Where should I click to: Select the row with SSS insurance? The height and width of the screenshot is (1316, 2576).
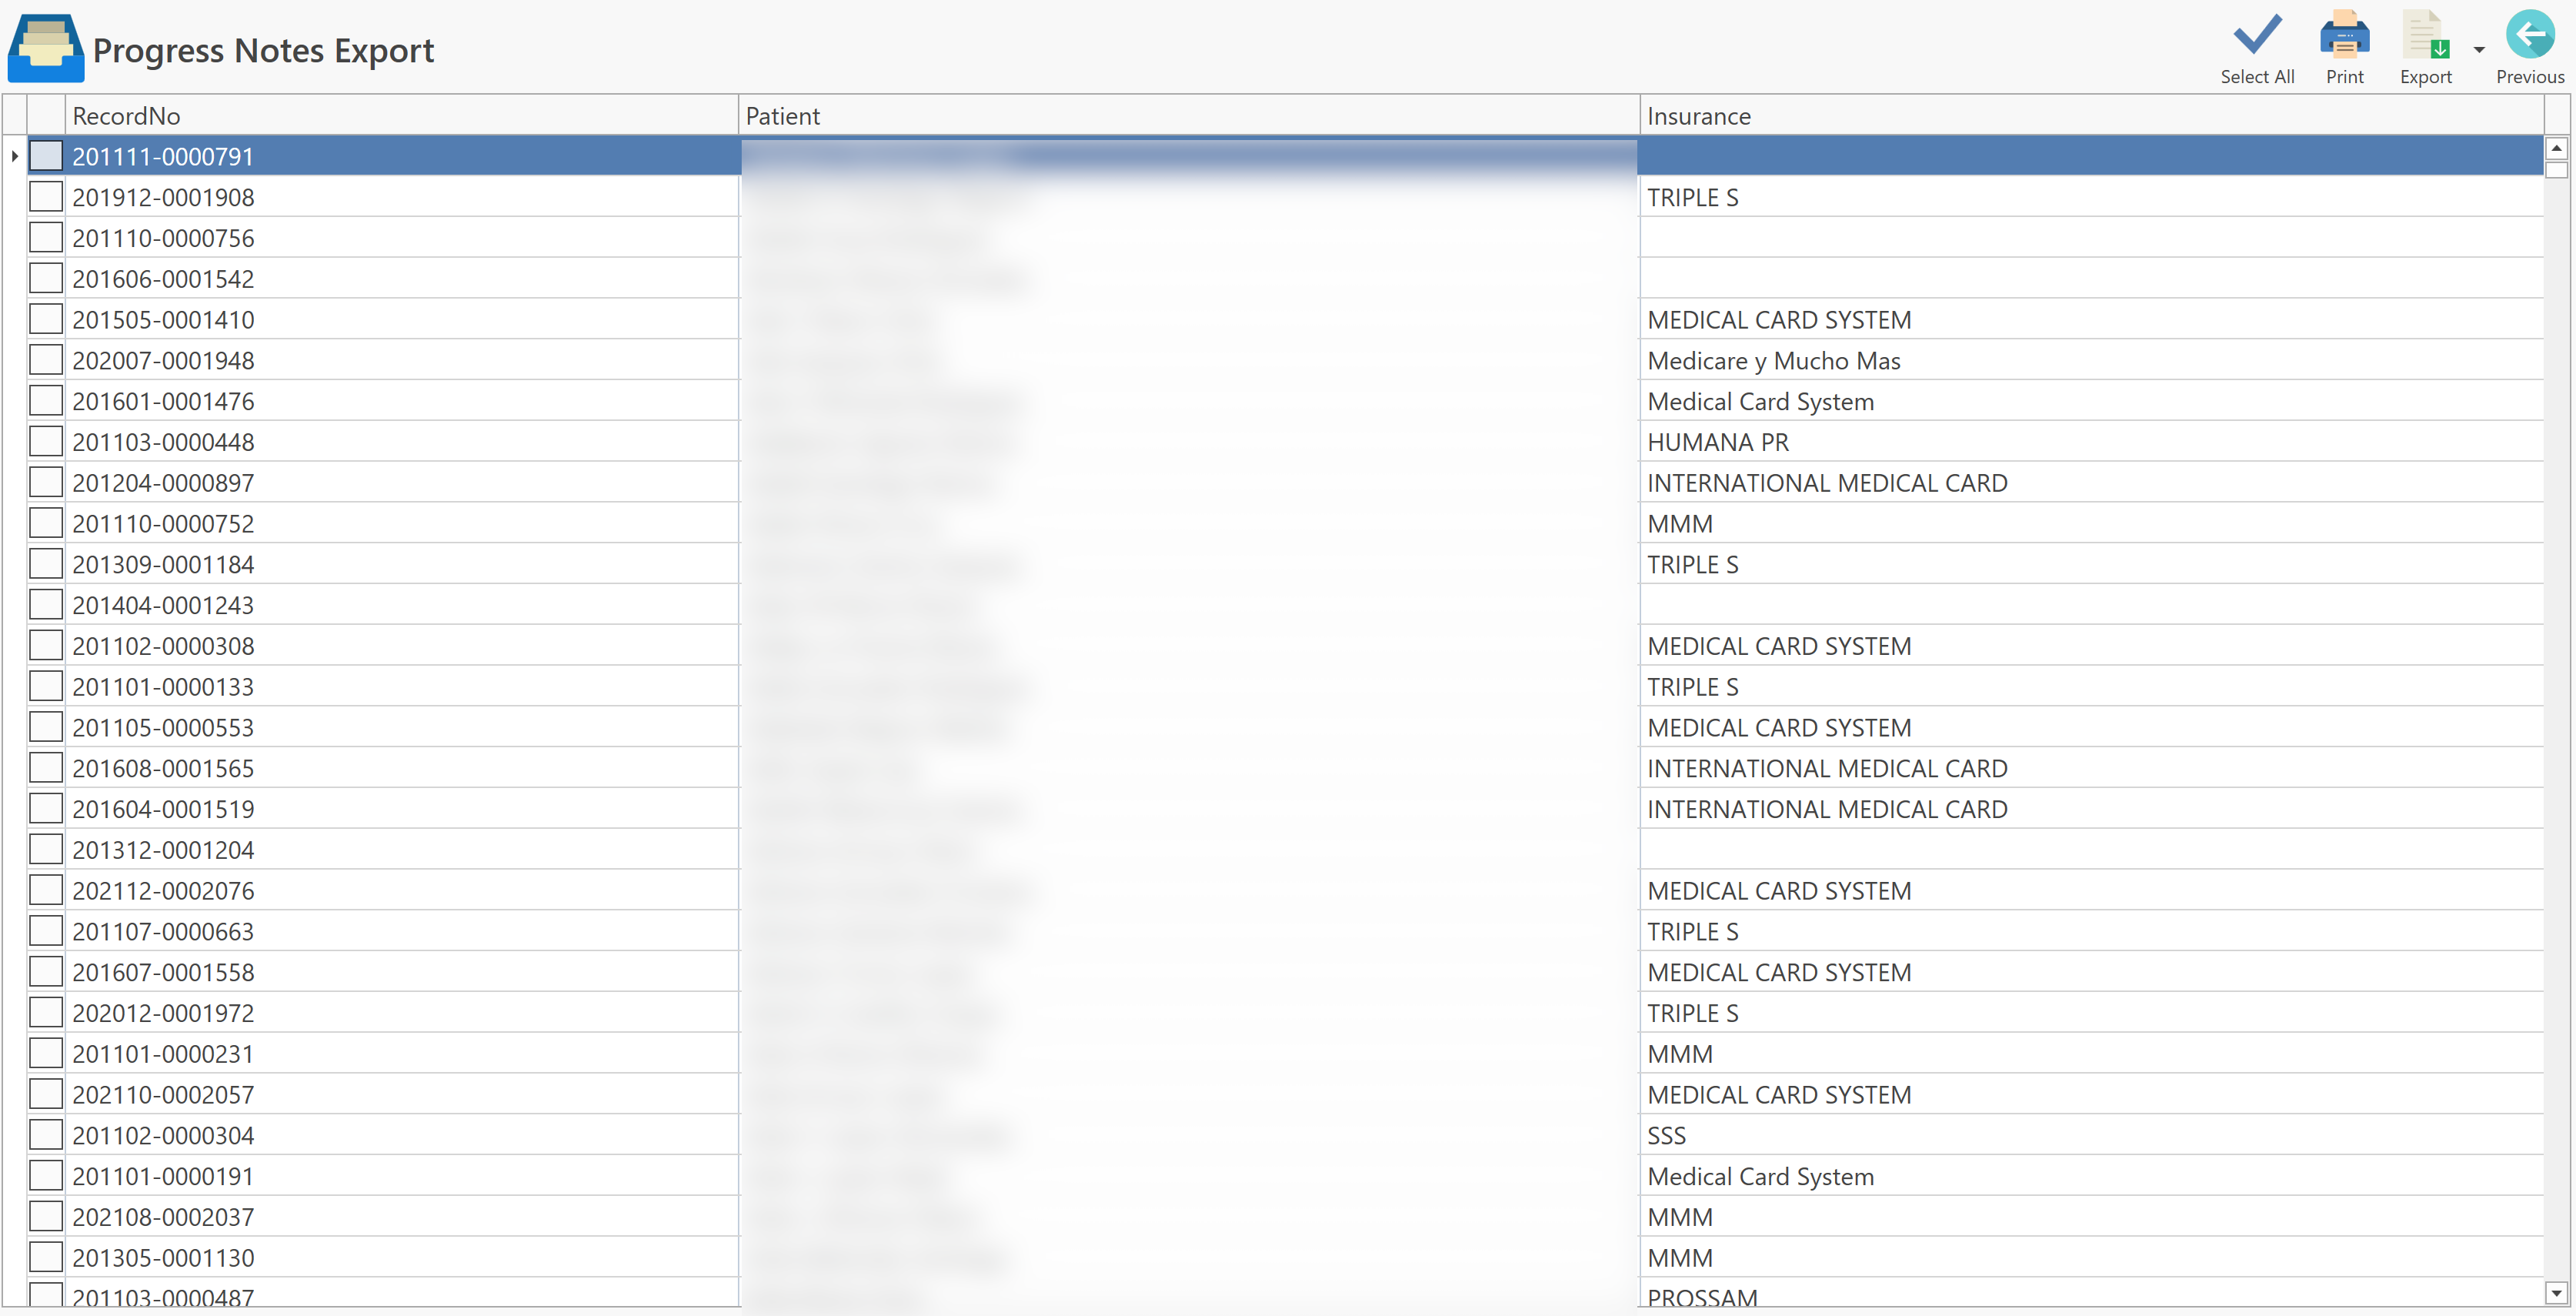(x=1666, y=1135)
